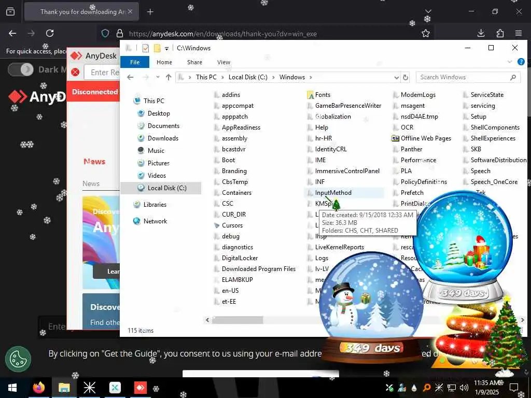
Task: Select Libraries in the navigation pane
Action: (x=155, y=205)
